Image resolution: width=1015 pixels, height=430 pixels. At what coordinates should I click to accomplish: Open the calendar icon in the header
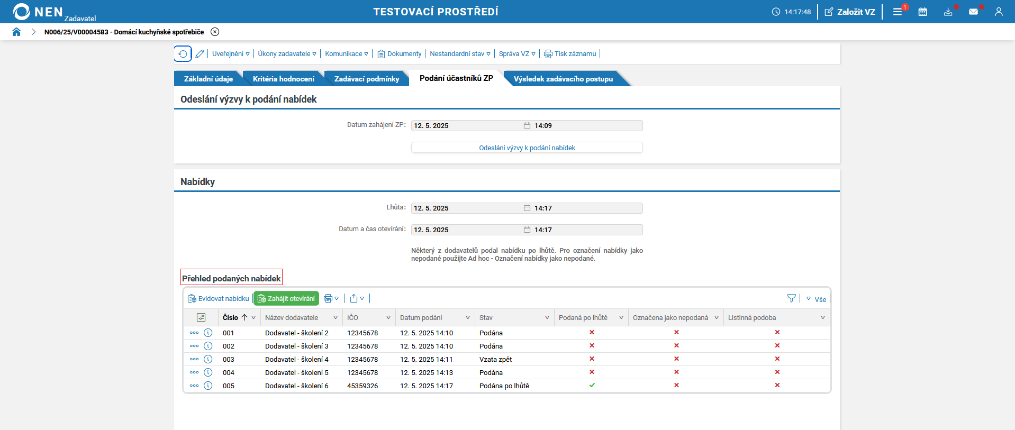922,12
